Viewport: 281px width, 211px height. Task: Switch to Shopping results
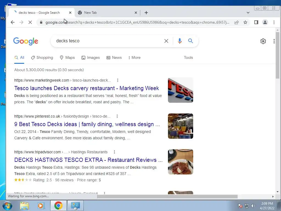click(x=42, y=58)
